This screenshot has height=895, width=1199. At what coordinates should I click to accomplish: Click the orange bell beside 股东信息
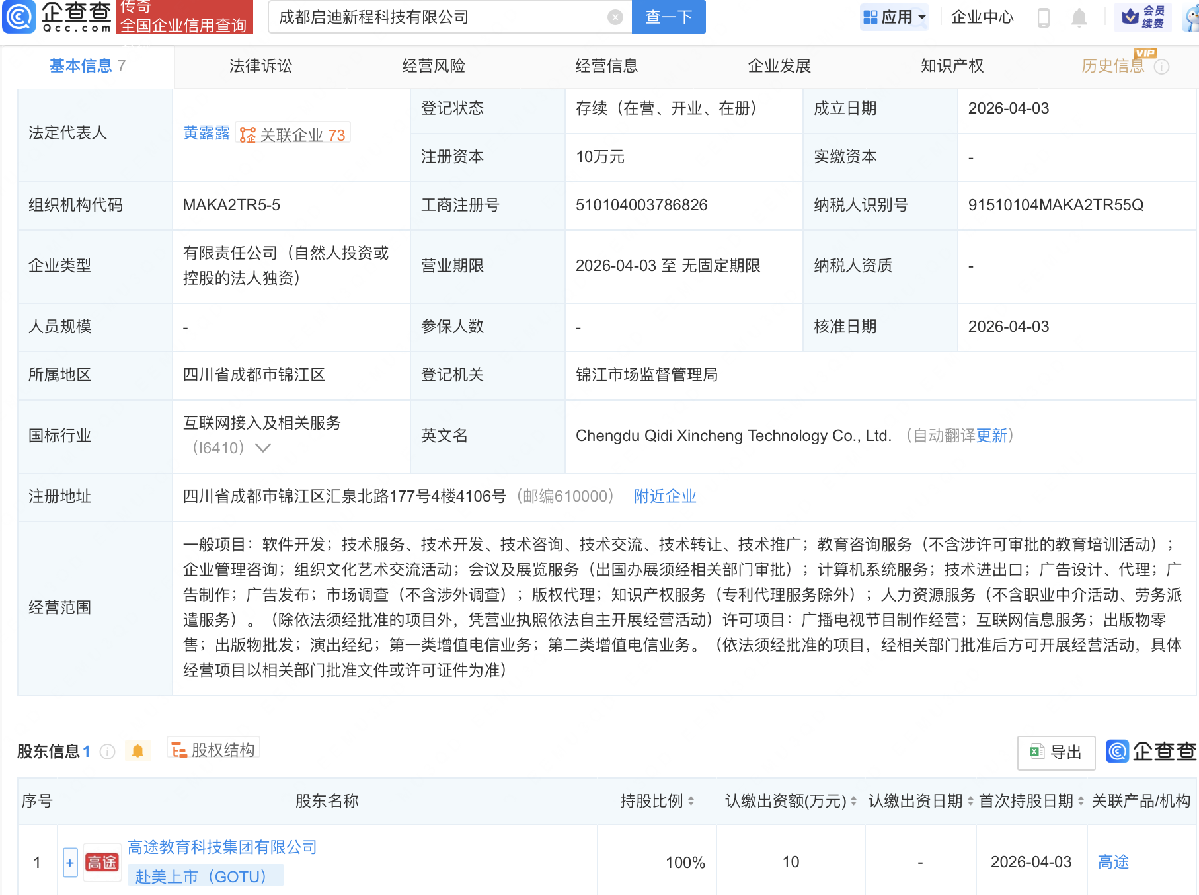tap(138, 752)
